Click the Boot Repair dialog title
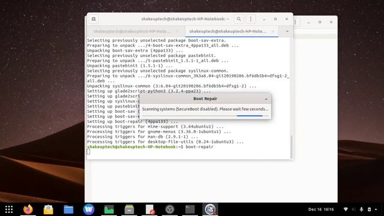 point(205,98)
